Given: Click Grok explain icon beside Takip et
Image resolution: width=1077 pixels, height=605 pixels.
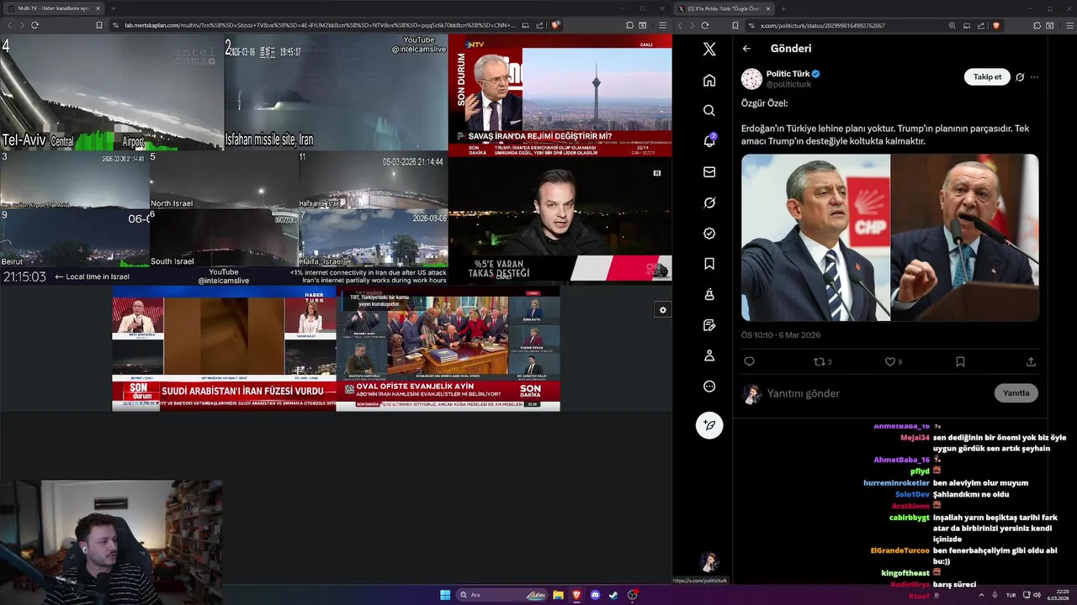Looking at the screenshot, I should point(1020,77).
